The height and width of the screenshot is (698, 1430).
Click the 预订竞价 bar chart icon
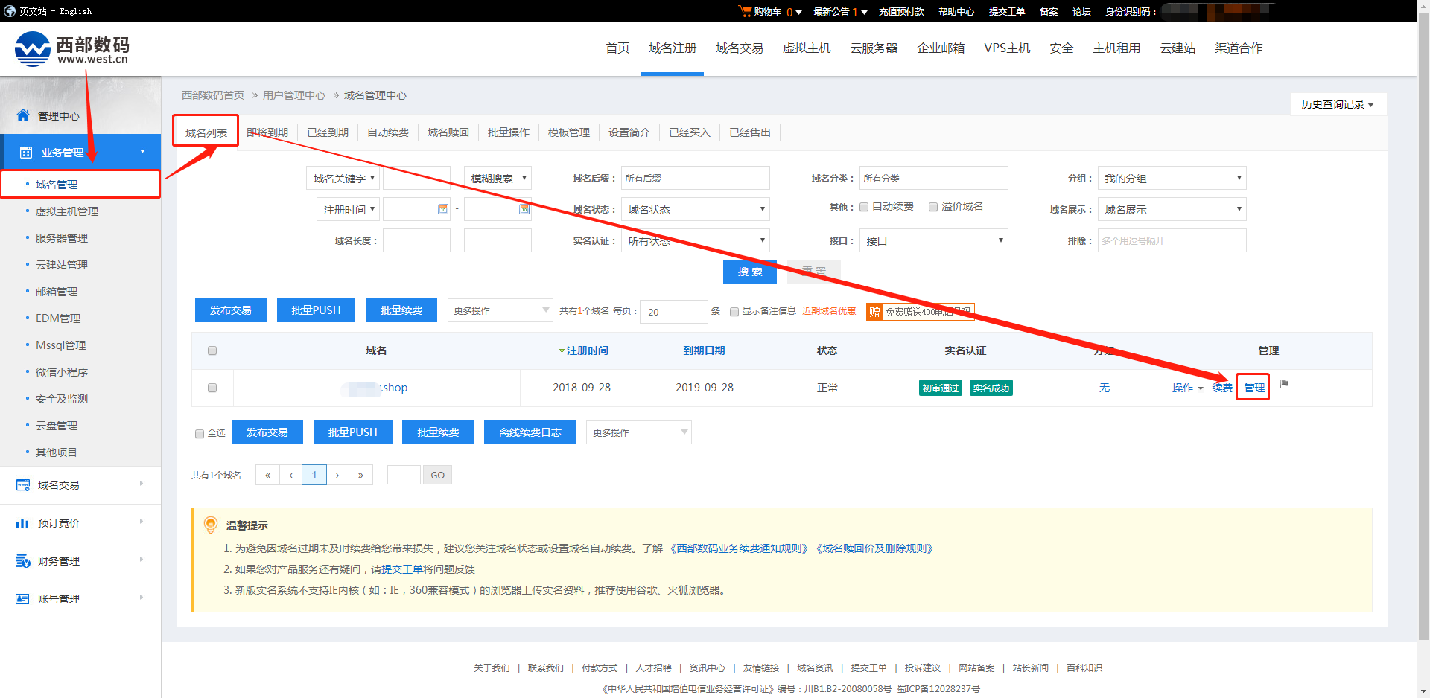tap(23, 523)
